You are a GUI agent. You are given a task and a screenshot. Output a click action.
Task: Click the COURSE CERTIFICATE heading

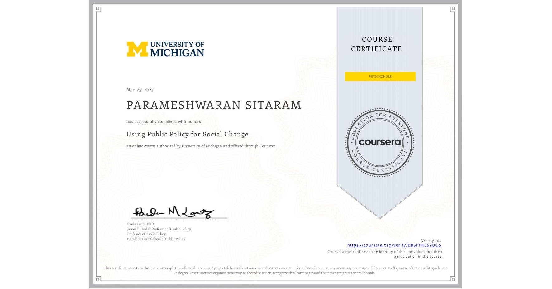(377, 44)
